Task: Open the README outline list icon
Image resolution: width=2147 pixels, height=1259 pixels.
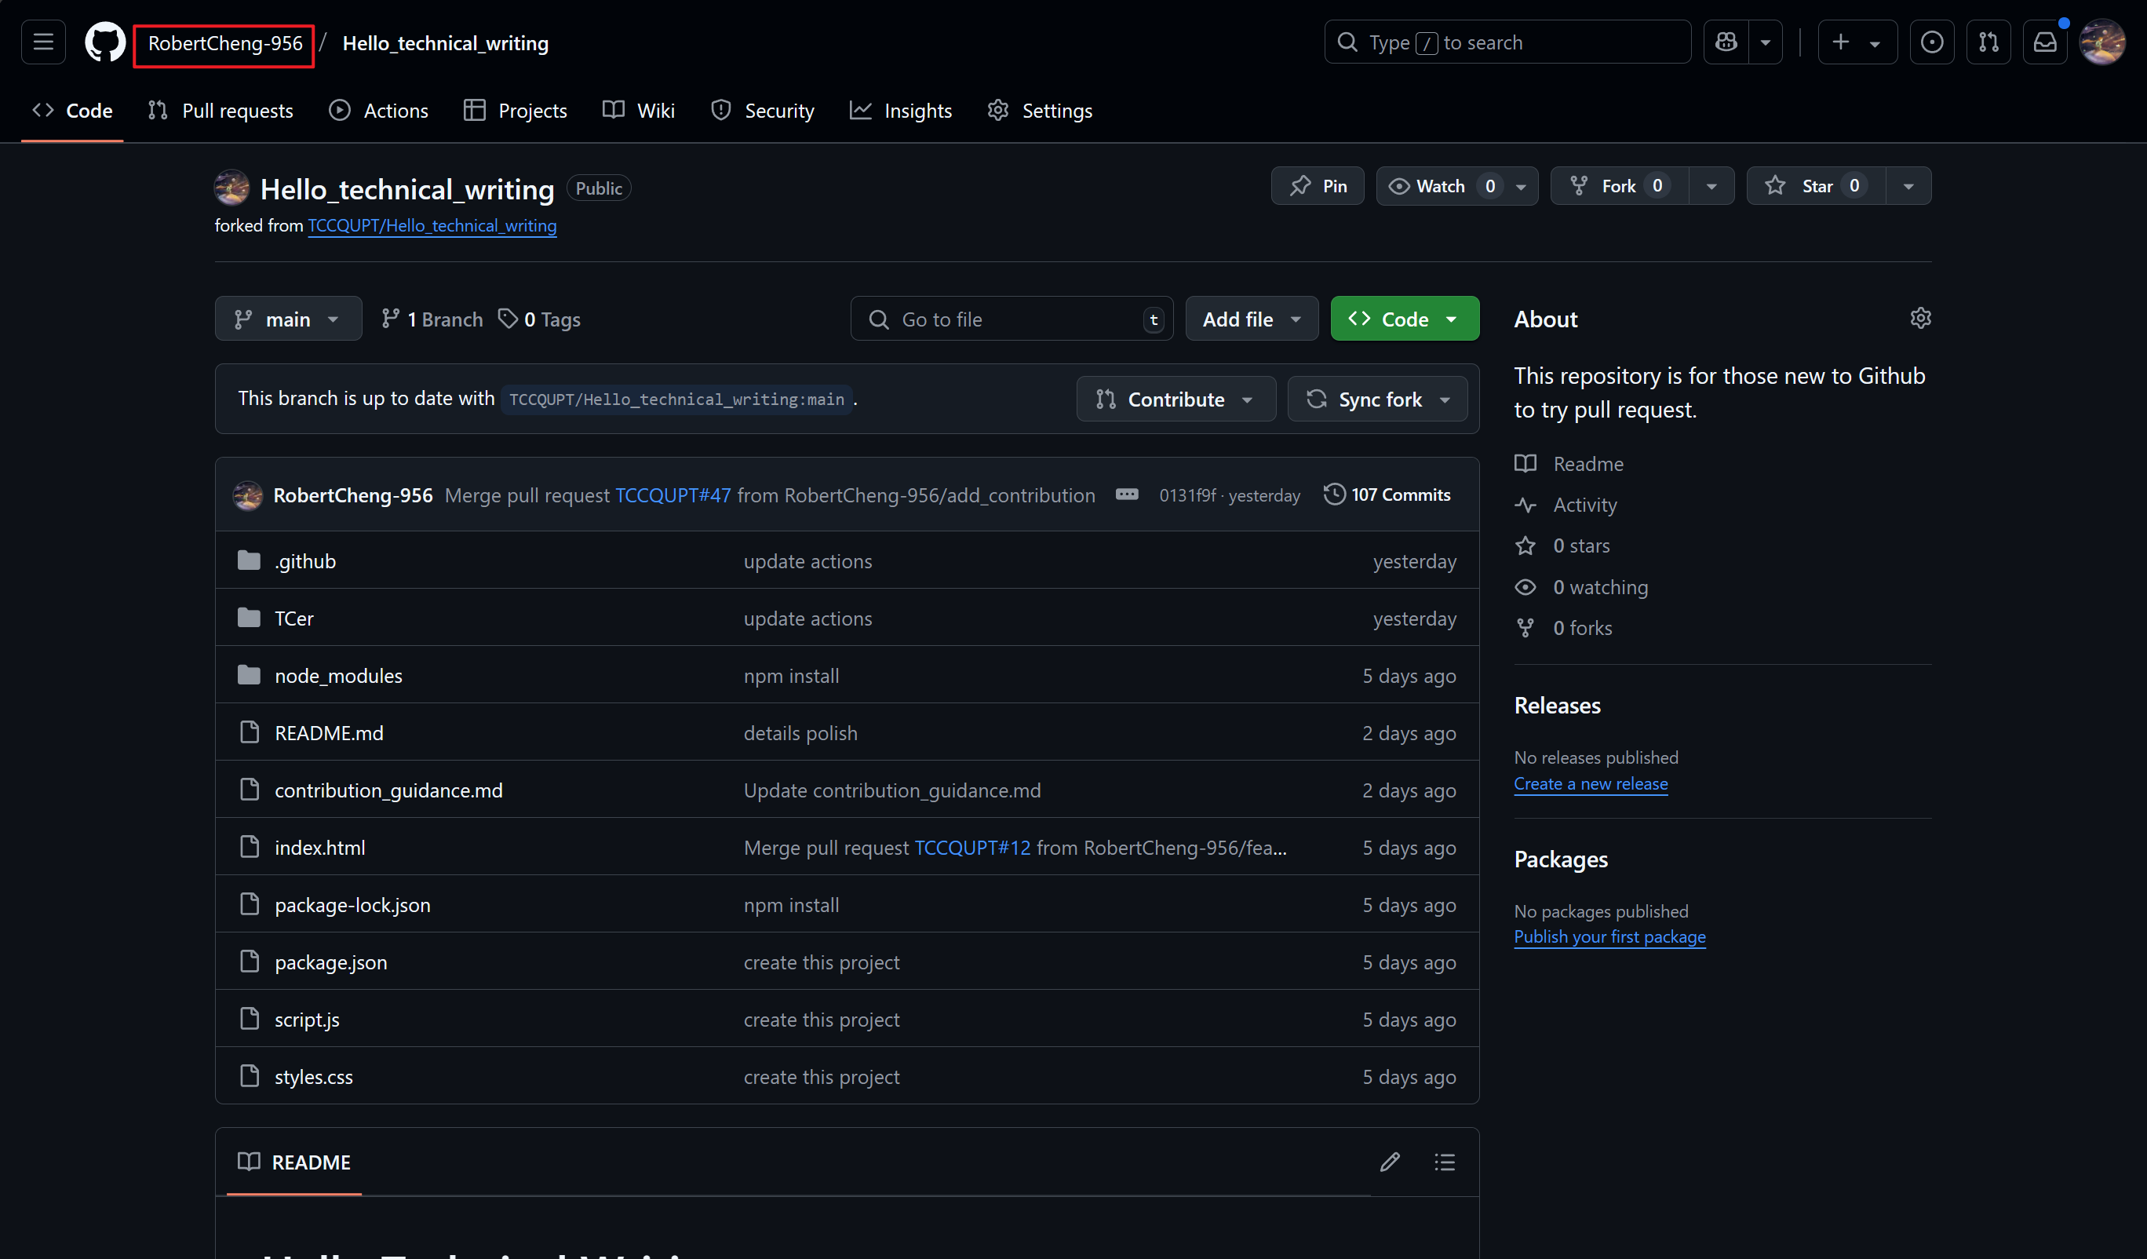Action: pyautogui.click(x=1444, y=1162)
